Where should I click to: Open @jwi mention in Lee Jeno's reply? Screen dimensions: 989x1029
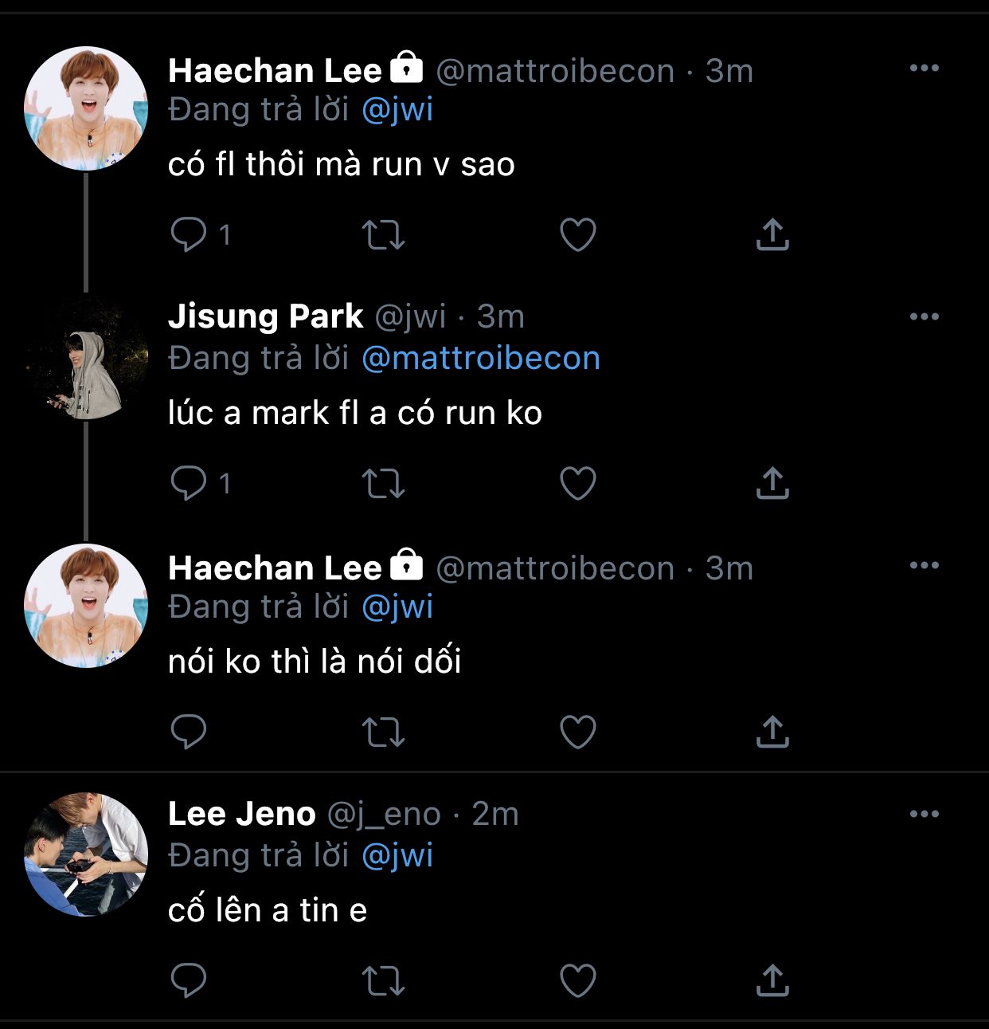point(397,856)
